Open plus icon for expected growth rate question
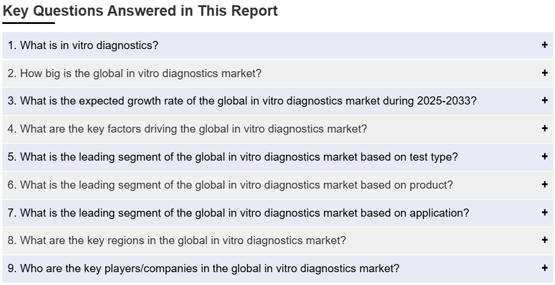This screenshot has height=285, width=555. 544,100
